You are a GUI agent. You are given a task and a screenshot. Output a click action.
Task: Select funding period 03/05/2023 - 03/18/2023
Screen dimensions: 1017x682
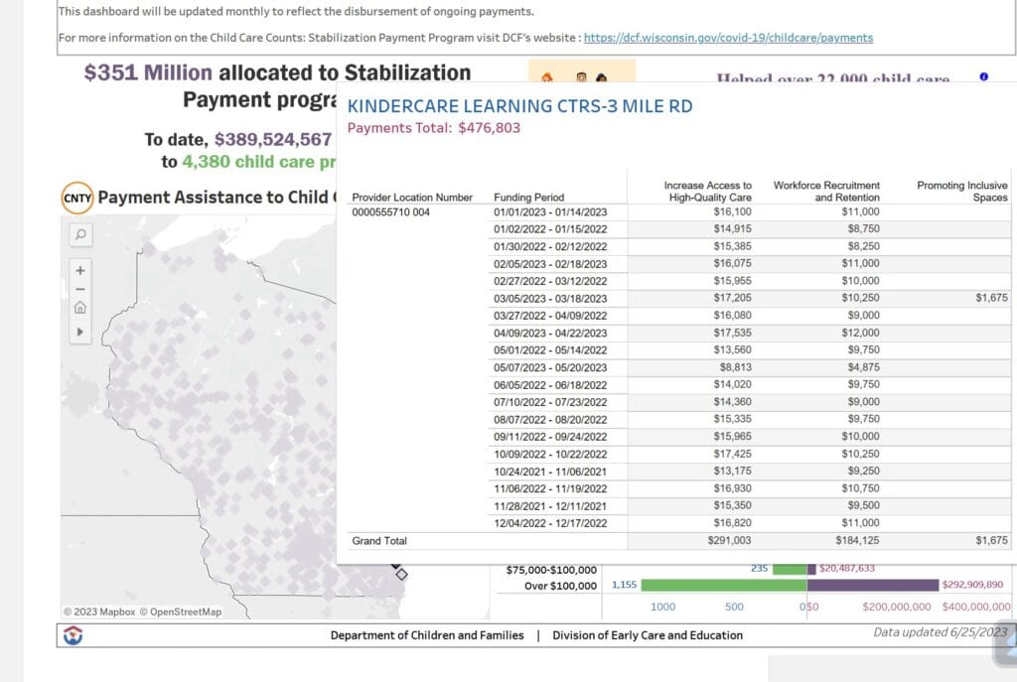[550, 298]
